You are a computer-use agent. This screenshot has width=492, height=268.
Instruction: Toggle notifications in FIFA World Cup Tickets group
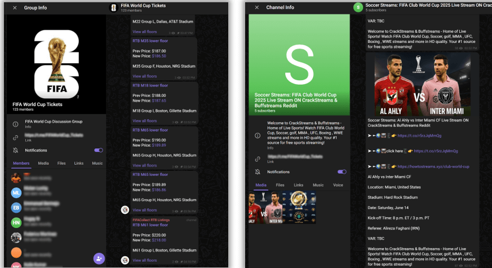pyautogui.click(x=99, y=150)
